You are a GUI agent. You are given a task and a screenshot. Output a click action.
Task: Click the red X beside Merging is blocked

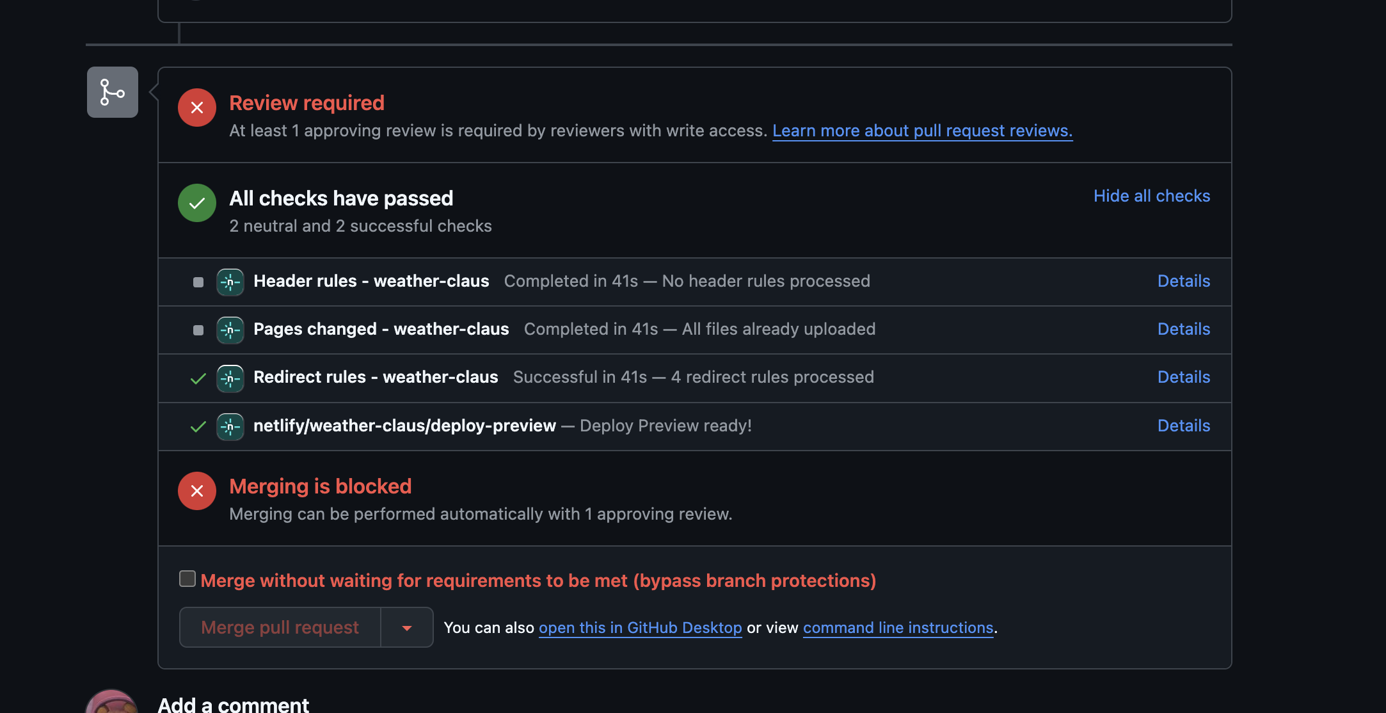point(197,491)
